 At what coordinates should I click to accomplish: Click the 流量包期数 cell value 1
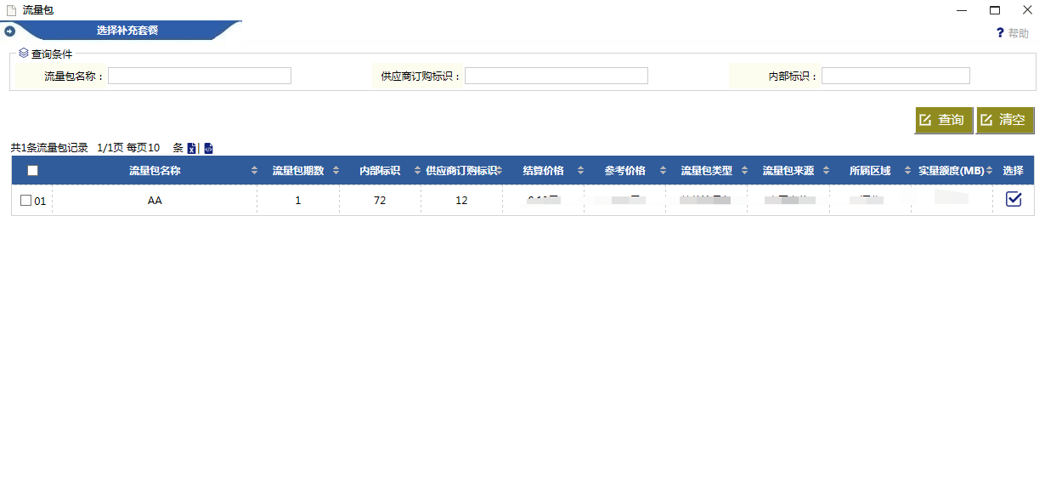click(x=298, y=201)
